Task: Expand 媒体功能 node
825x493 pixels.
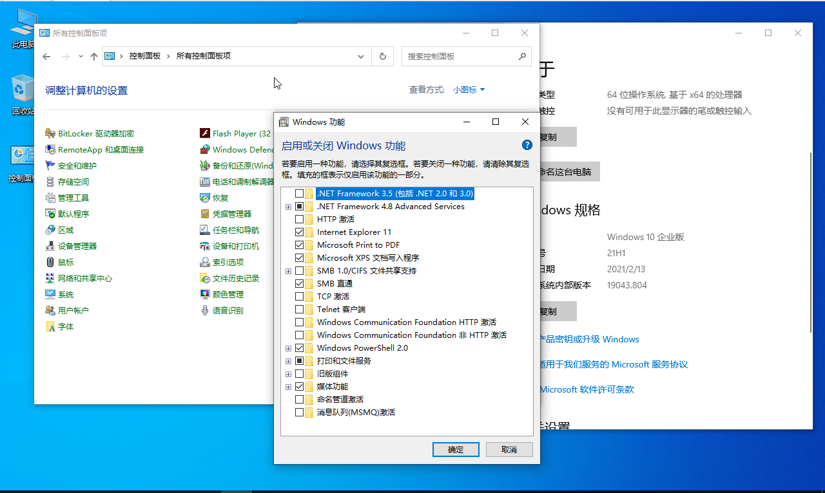Action: pos(288,387)
